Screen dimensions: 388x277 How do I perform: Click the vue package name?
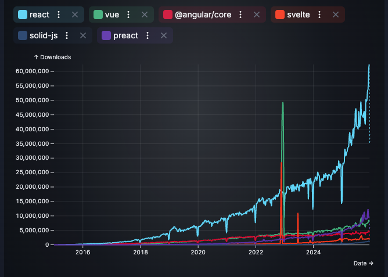112,15
